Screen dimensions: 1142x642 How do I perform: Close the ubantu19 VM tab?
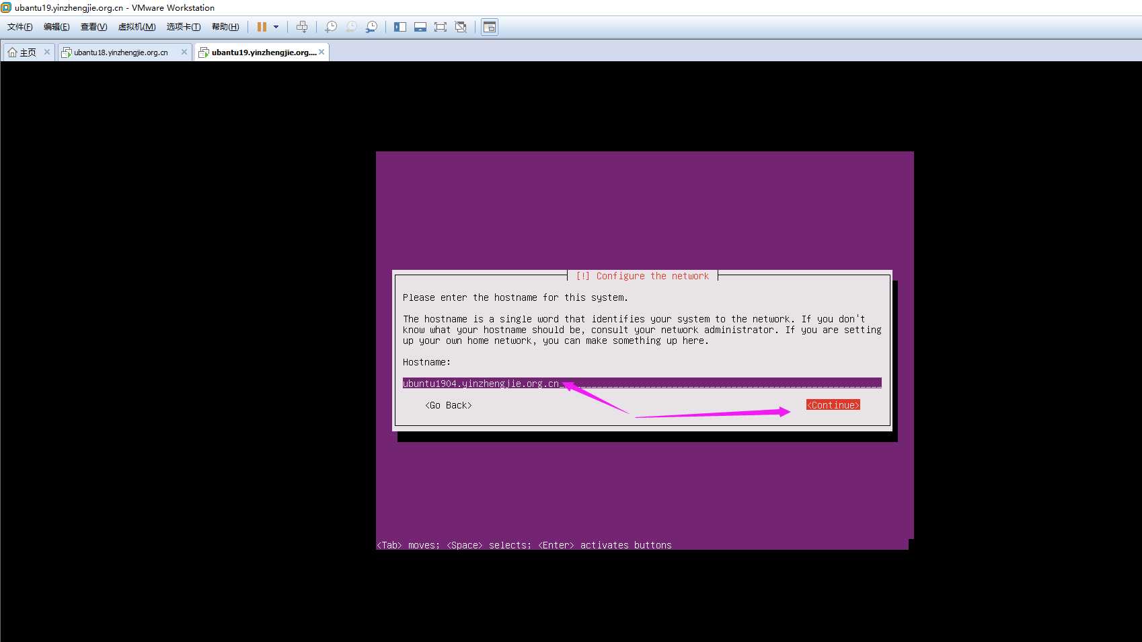321,52
